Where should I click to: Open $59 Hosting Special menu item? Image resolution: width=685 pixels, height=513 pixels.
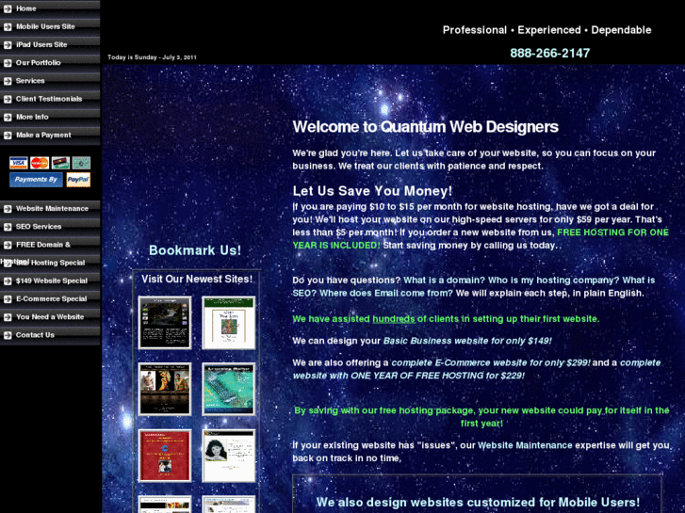[50, 263]
